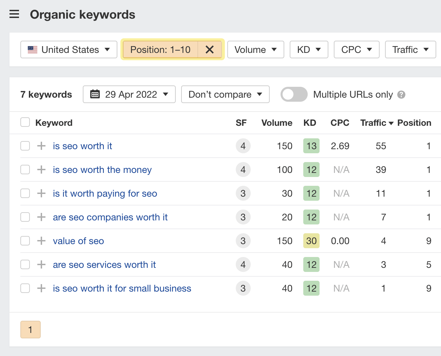Open the Don't compare dropdown
441x356 pixels.
pos(225,94)
